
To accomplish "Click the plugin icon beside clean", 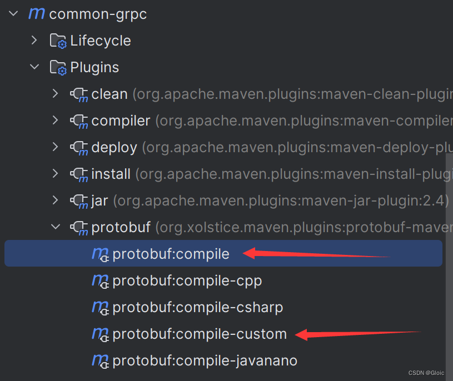I will [80, 94].
